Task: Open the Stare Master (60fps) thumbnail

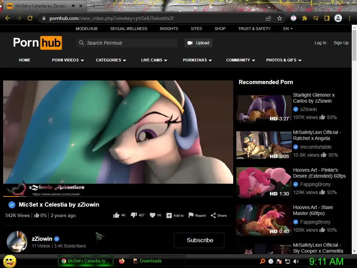Action: click(264, 220)
